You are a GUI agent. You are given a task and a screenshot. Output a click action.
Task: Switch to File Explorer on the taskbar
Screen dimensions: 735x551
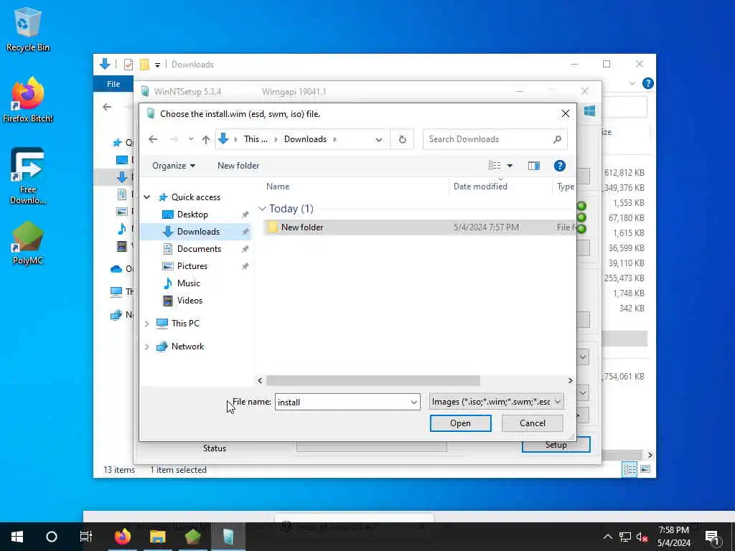pos(158,537)
